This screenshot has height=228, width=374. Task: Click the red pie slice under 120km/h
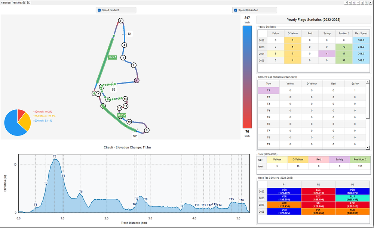pos(21,114)
